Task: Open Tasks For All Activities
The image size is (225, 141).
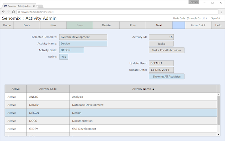Action: [x=166, y=50]
